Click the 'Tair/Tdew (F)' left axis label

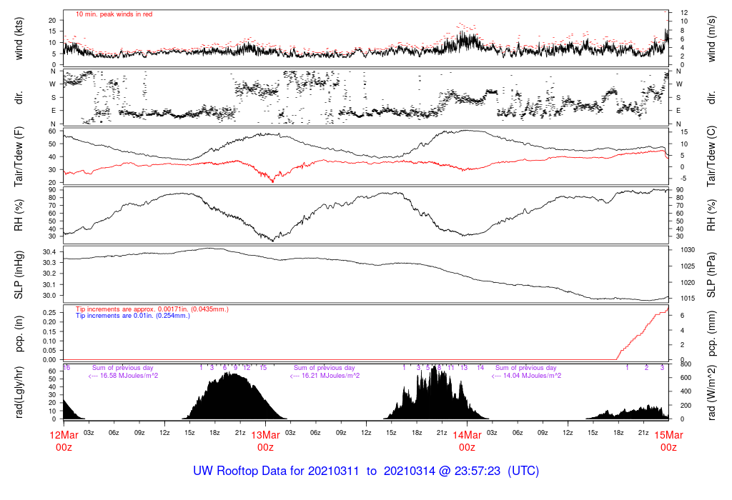(19, 157)
